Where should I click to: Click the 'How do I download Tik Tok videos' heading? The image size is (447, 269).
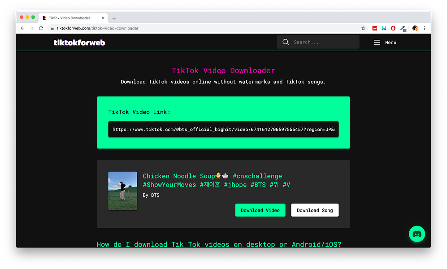pos(219,244)
